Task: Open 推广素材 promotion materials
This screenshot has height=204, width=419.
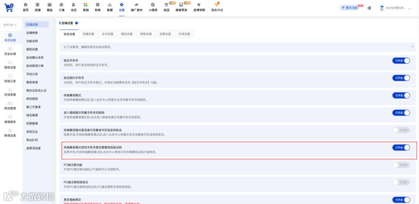Action: pyautogui.click(x=137, y=7)
